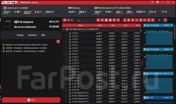Toggle temperature readings filter icon
Image resolution: width=176 pixels, height=104 pixels.
(125, 20)
